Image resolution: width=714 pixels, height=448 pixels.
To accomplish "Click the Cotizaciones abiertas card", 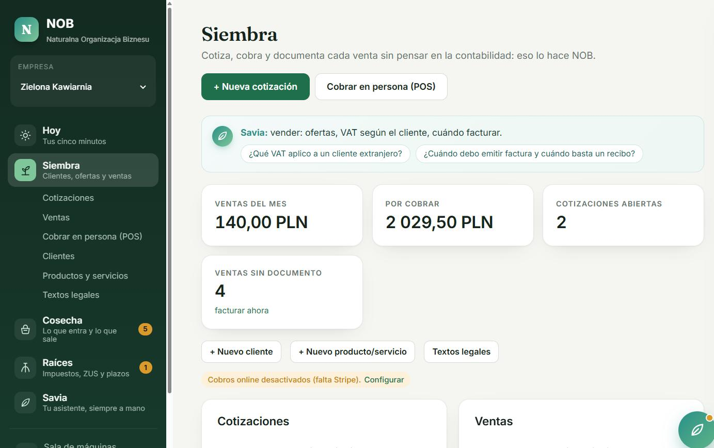I will [623, 215].
